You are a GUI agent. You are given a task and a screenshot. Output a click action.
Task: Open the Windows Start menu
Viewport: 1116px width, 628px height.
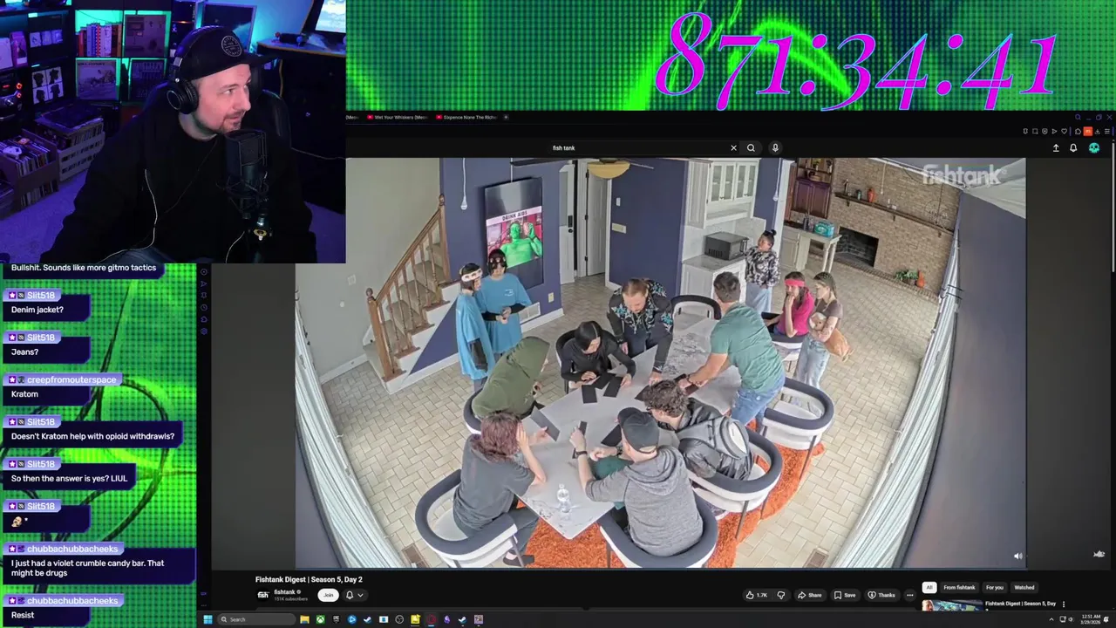point(208,619)
